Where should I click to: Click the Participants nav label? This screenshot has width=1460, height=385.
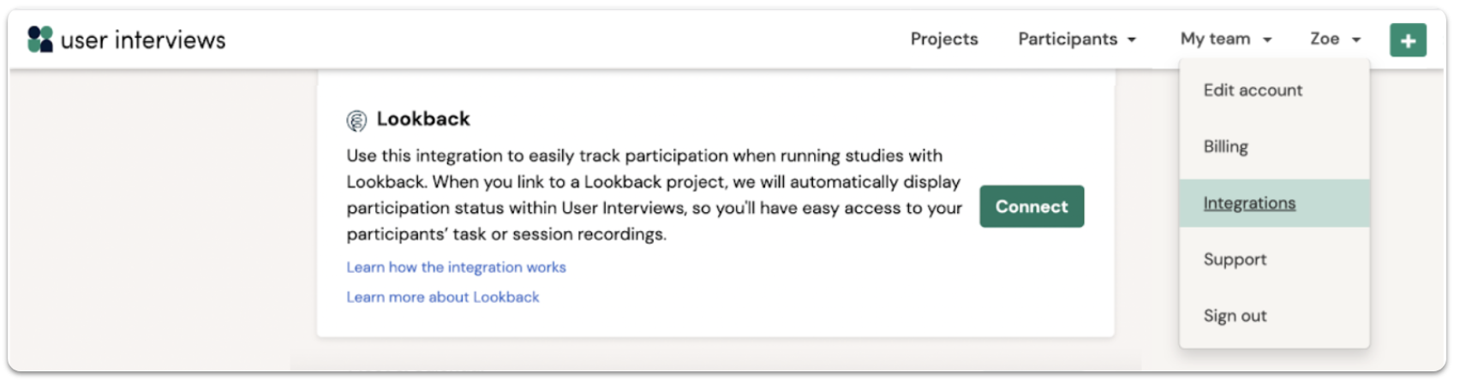click(1068, 39)
